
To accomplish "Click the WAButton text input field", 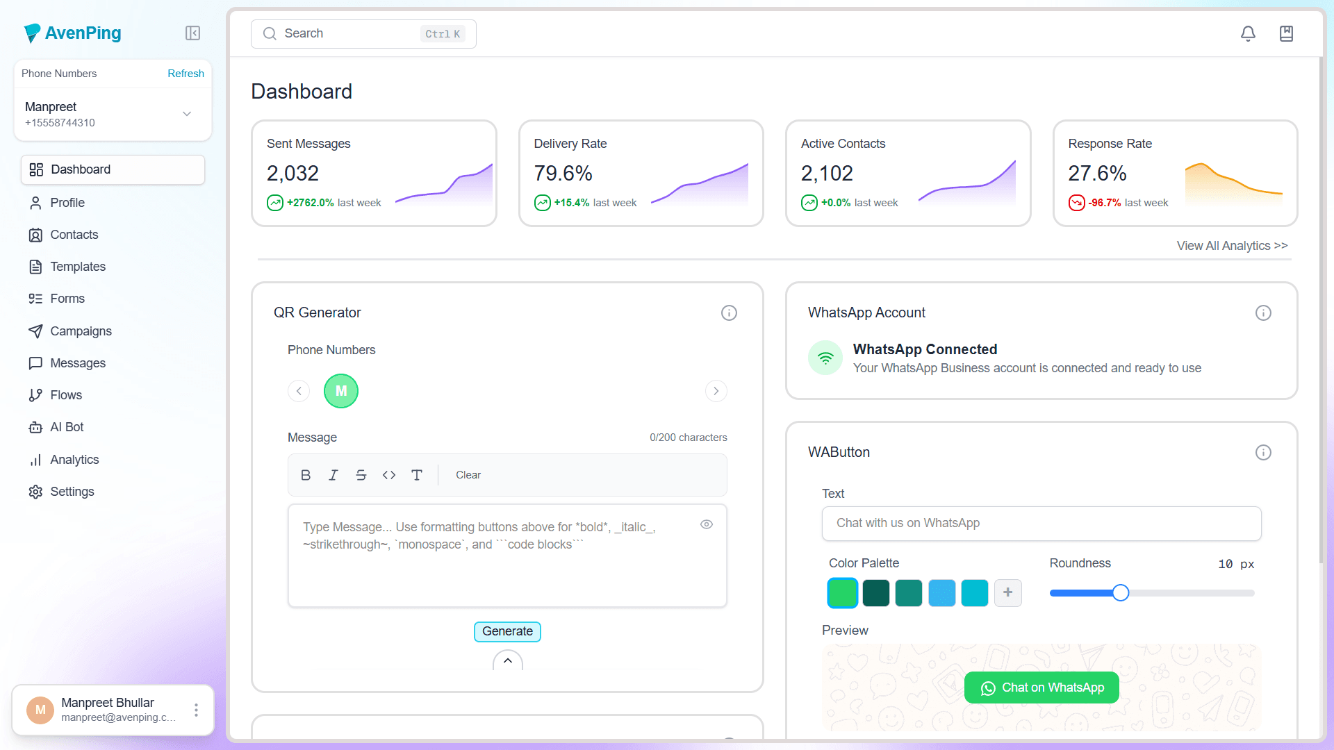I will [1041, 524].
